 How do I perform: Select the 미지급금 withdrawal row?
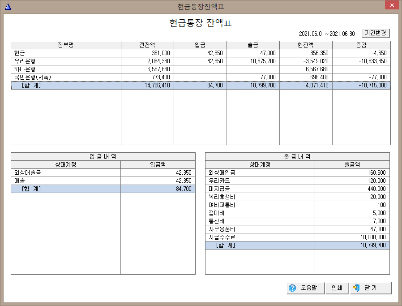click(297, 189)
